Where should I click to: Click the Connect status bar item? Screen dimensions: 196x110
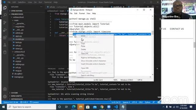tap(34, 102)
